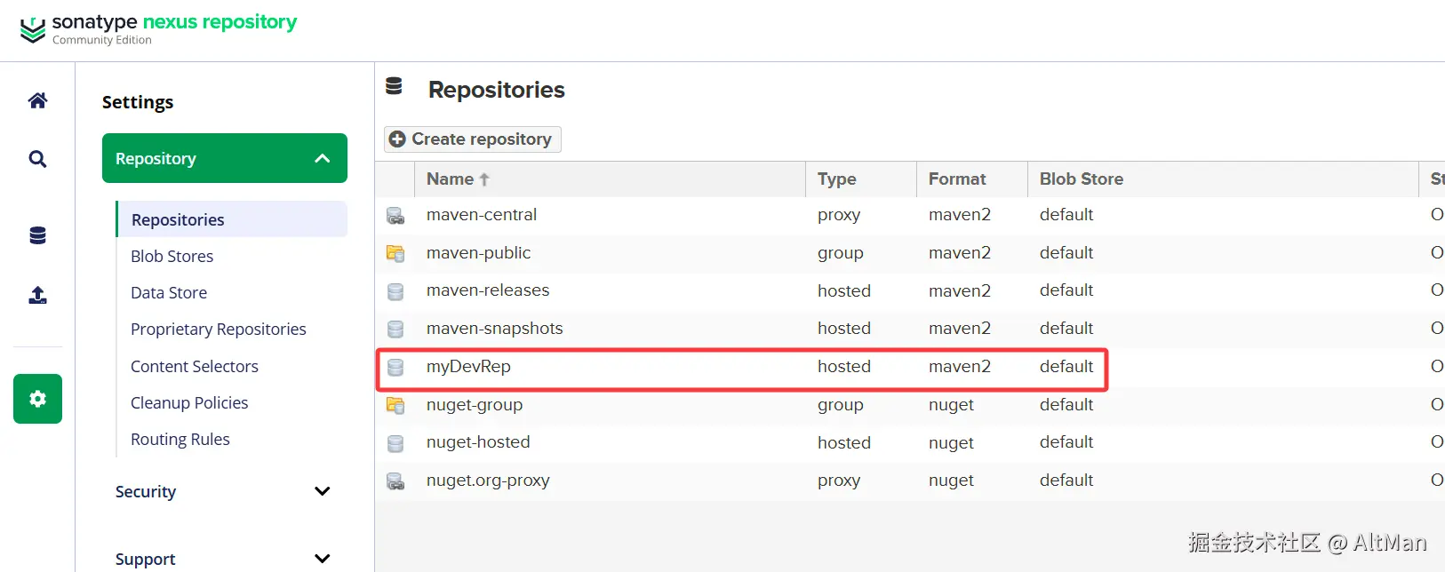Expand the Security section
Viewport: 1445px width, 572px height.
coord(322,491)
